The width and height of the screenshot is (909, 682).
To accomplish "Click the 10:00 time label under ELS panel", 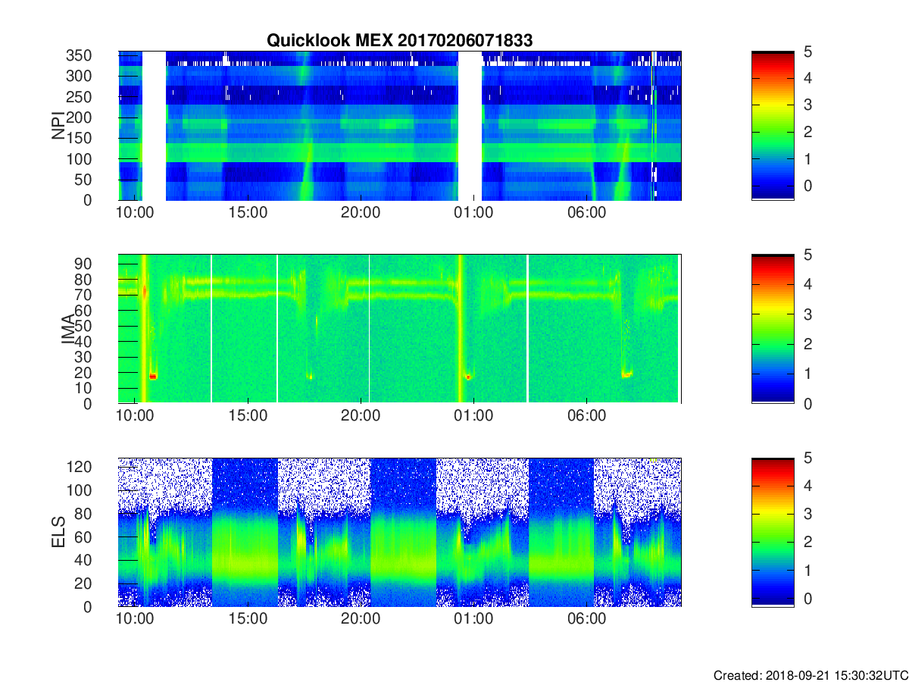I will pyautogui.click(x=135, y=620).
